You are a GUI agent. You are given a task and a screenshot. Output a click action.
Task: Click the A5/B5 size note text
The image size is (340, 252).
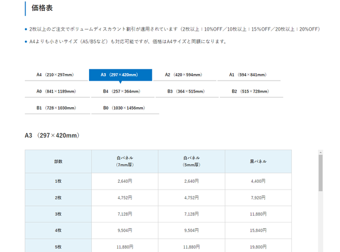point(128,41)
